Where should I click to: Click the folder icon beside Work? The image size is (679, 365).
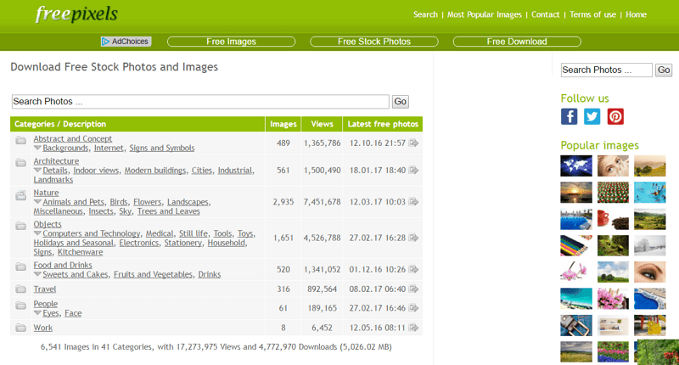click(20, 328)
